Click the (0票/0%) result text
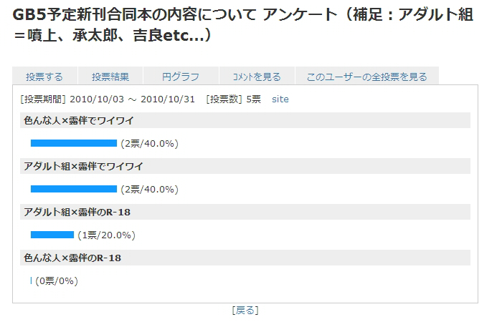This screenshot has width=502, height=322. pos(57,280)
